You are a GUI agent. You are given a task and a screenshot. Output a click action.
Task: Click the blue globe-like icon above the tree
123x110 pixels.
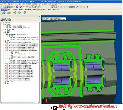9,20
